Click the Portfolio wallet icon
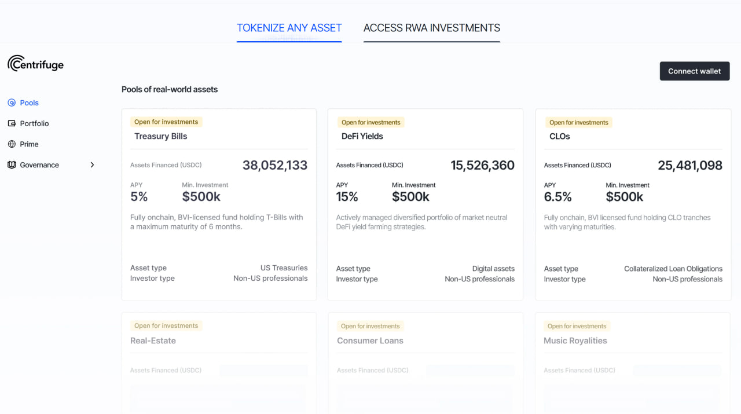This screenshot has height=414, width=741. [x=12, y=123]
